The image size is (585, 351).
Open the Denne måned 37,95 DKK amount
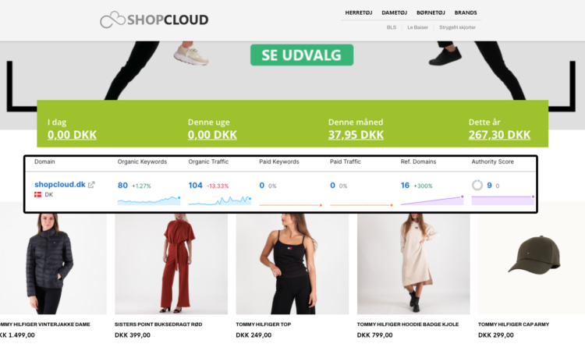(356, 135)
